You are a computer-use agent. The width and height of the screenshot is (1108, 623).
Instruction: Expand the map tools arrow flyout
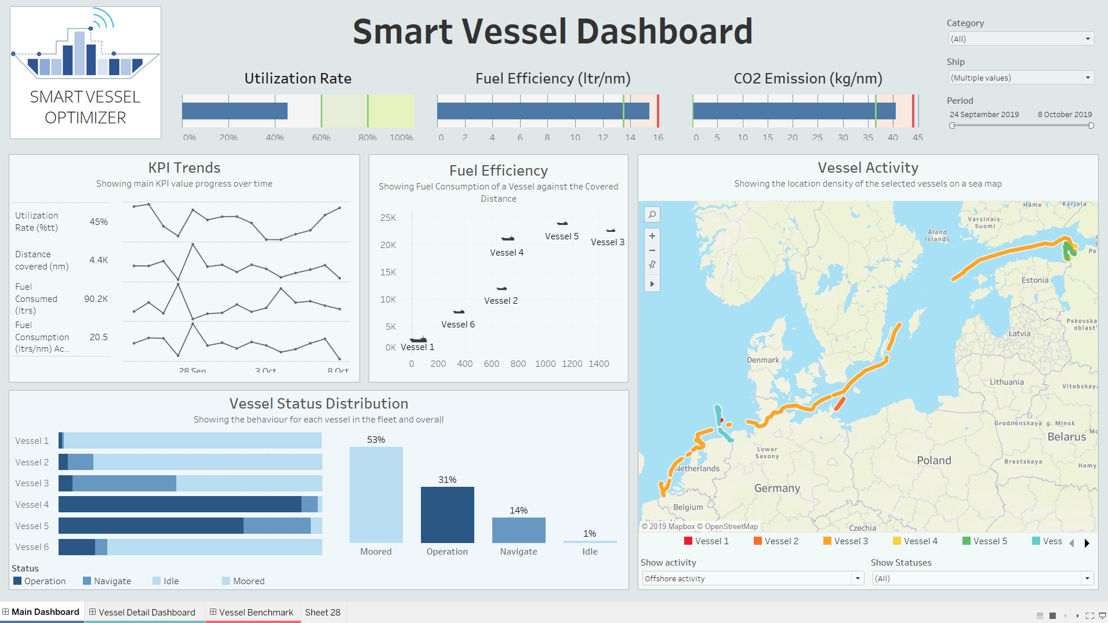(x=652, y=284)
